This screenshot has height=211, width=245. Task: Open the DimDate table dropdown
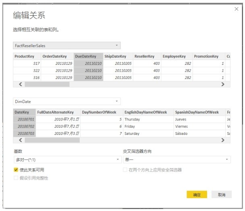point(66,101)
